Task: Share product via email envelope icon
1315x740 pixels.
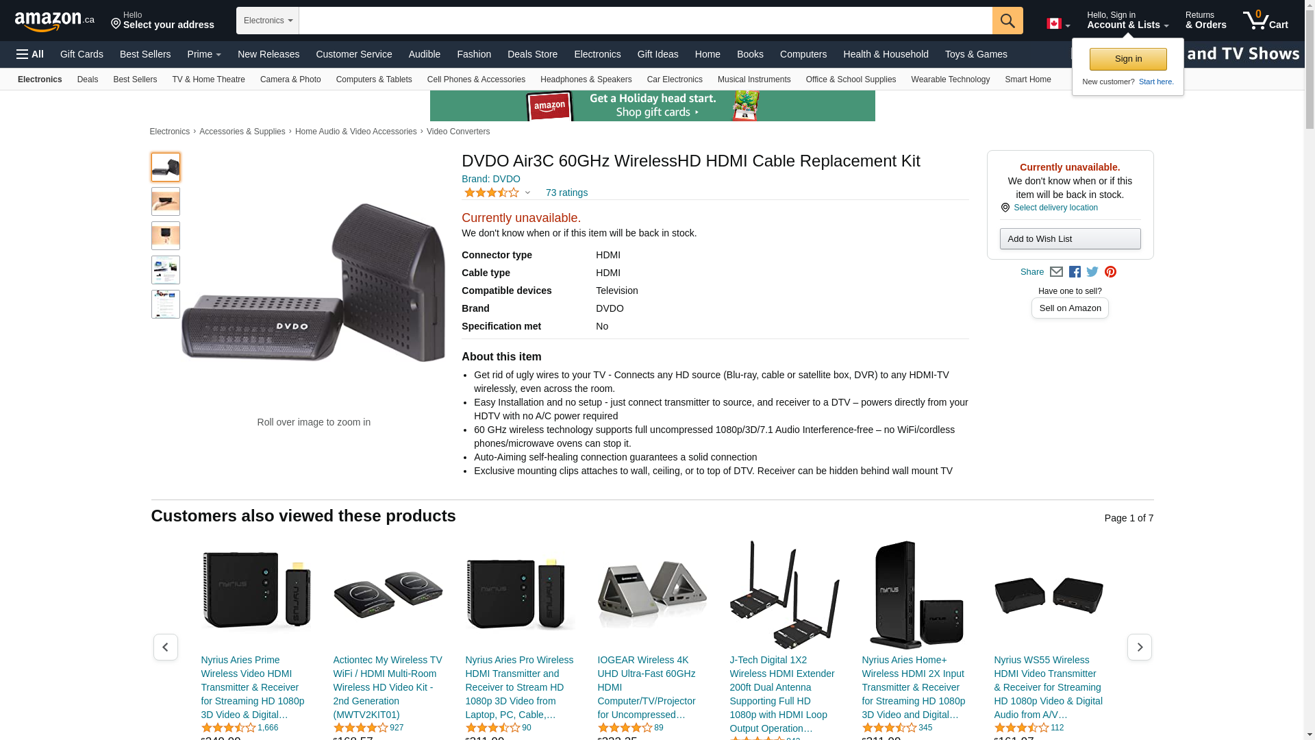Action: pos(1056,272)
